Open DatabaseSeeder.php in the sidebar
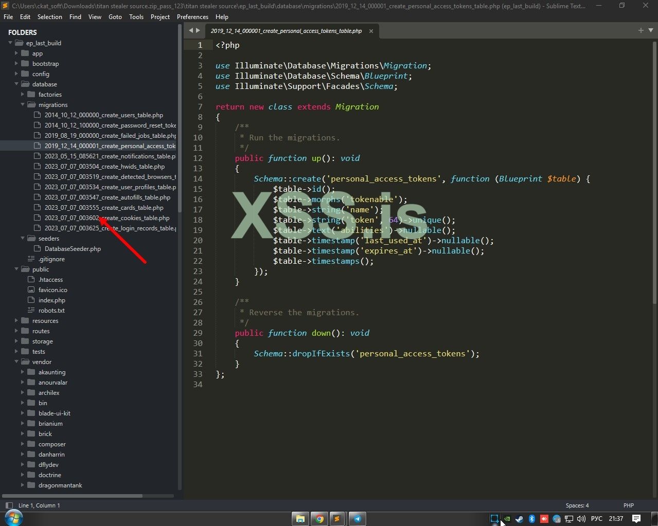The height and width of the screenshot is (526, 658). tap(73, 249)
